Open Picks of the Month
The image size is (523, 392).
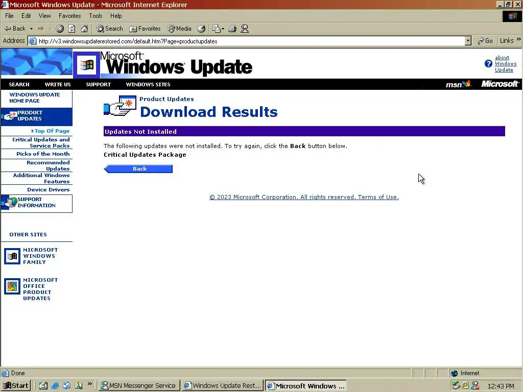(x=43, y=154)
